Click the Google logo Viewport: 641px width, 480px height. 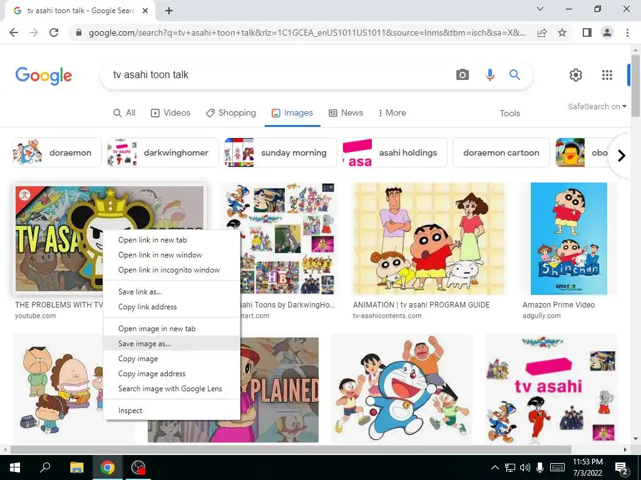44,76
